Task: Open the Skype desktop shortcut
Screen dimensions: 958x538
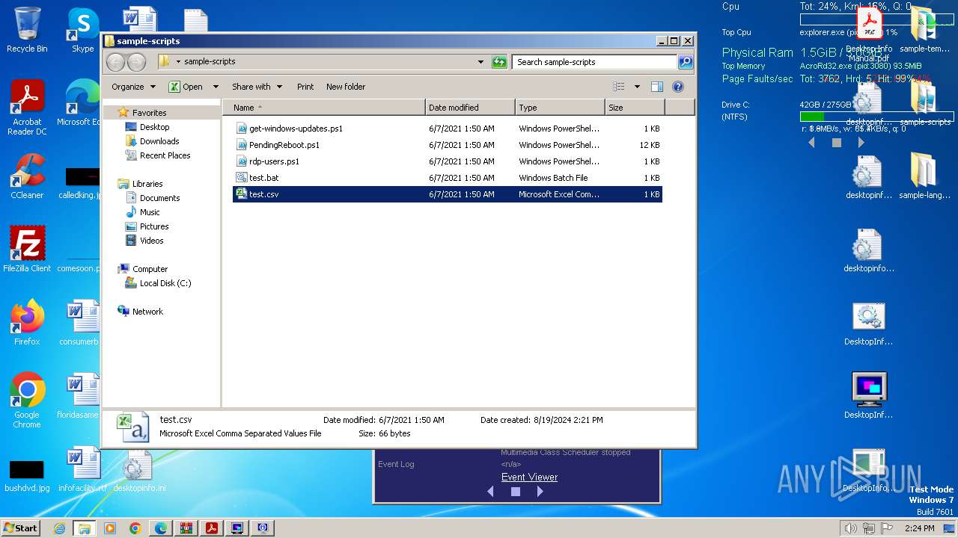Action: click(x=82, y=30)
